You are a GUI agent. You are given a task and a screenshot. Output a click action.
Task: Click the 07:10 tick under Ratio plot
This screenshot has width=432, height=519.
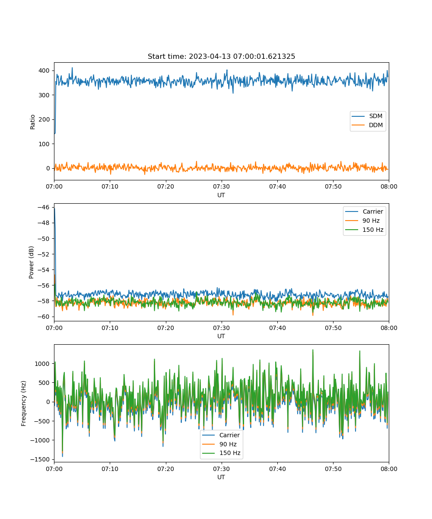click(110, 186)
